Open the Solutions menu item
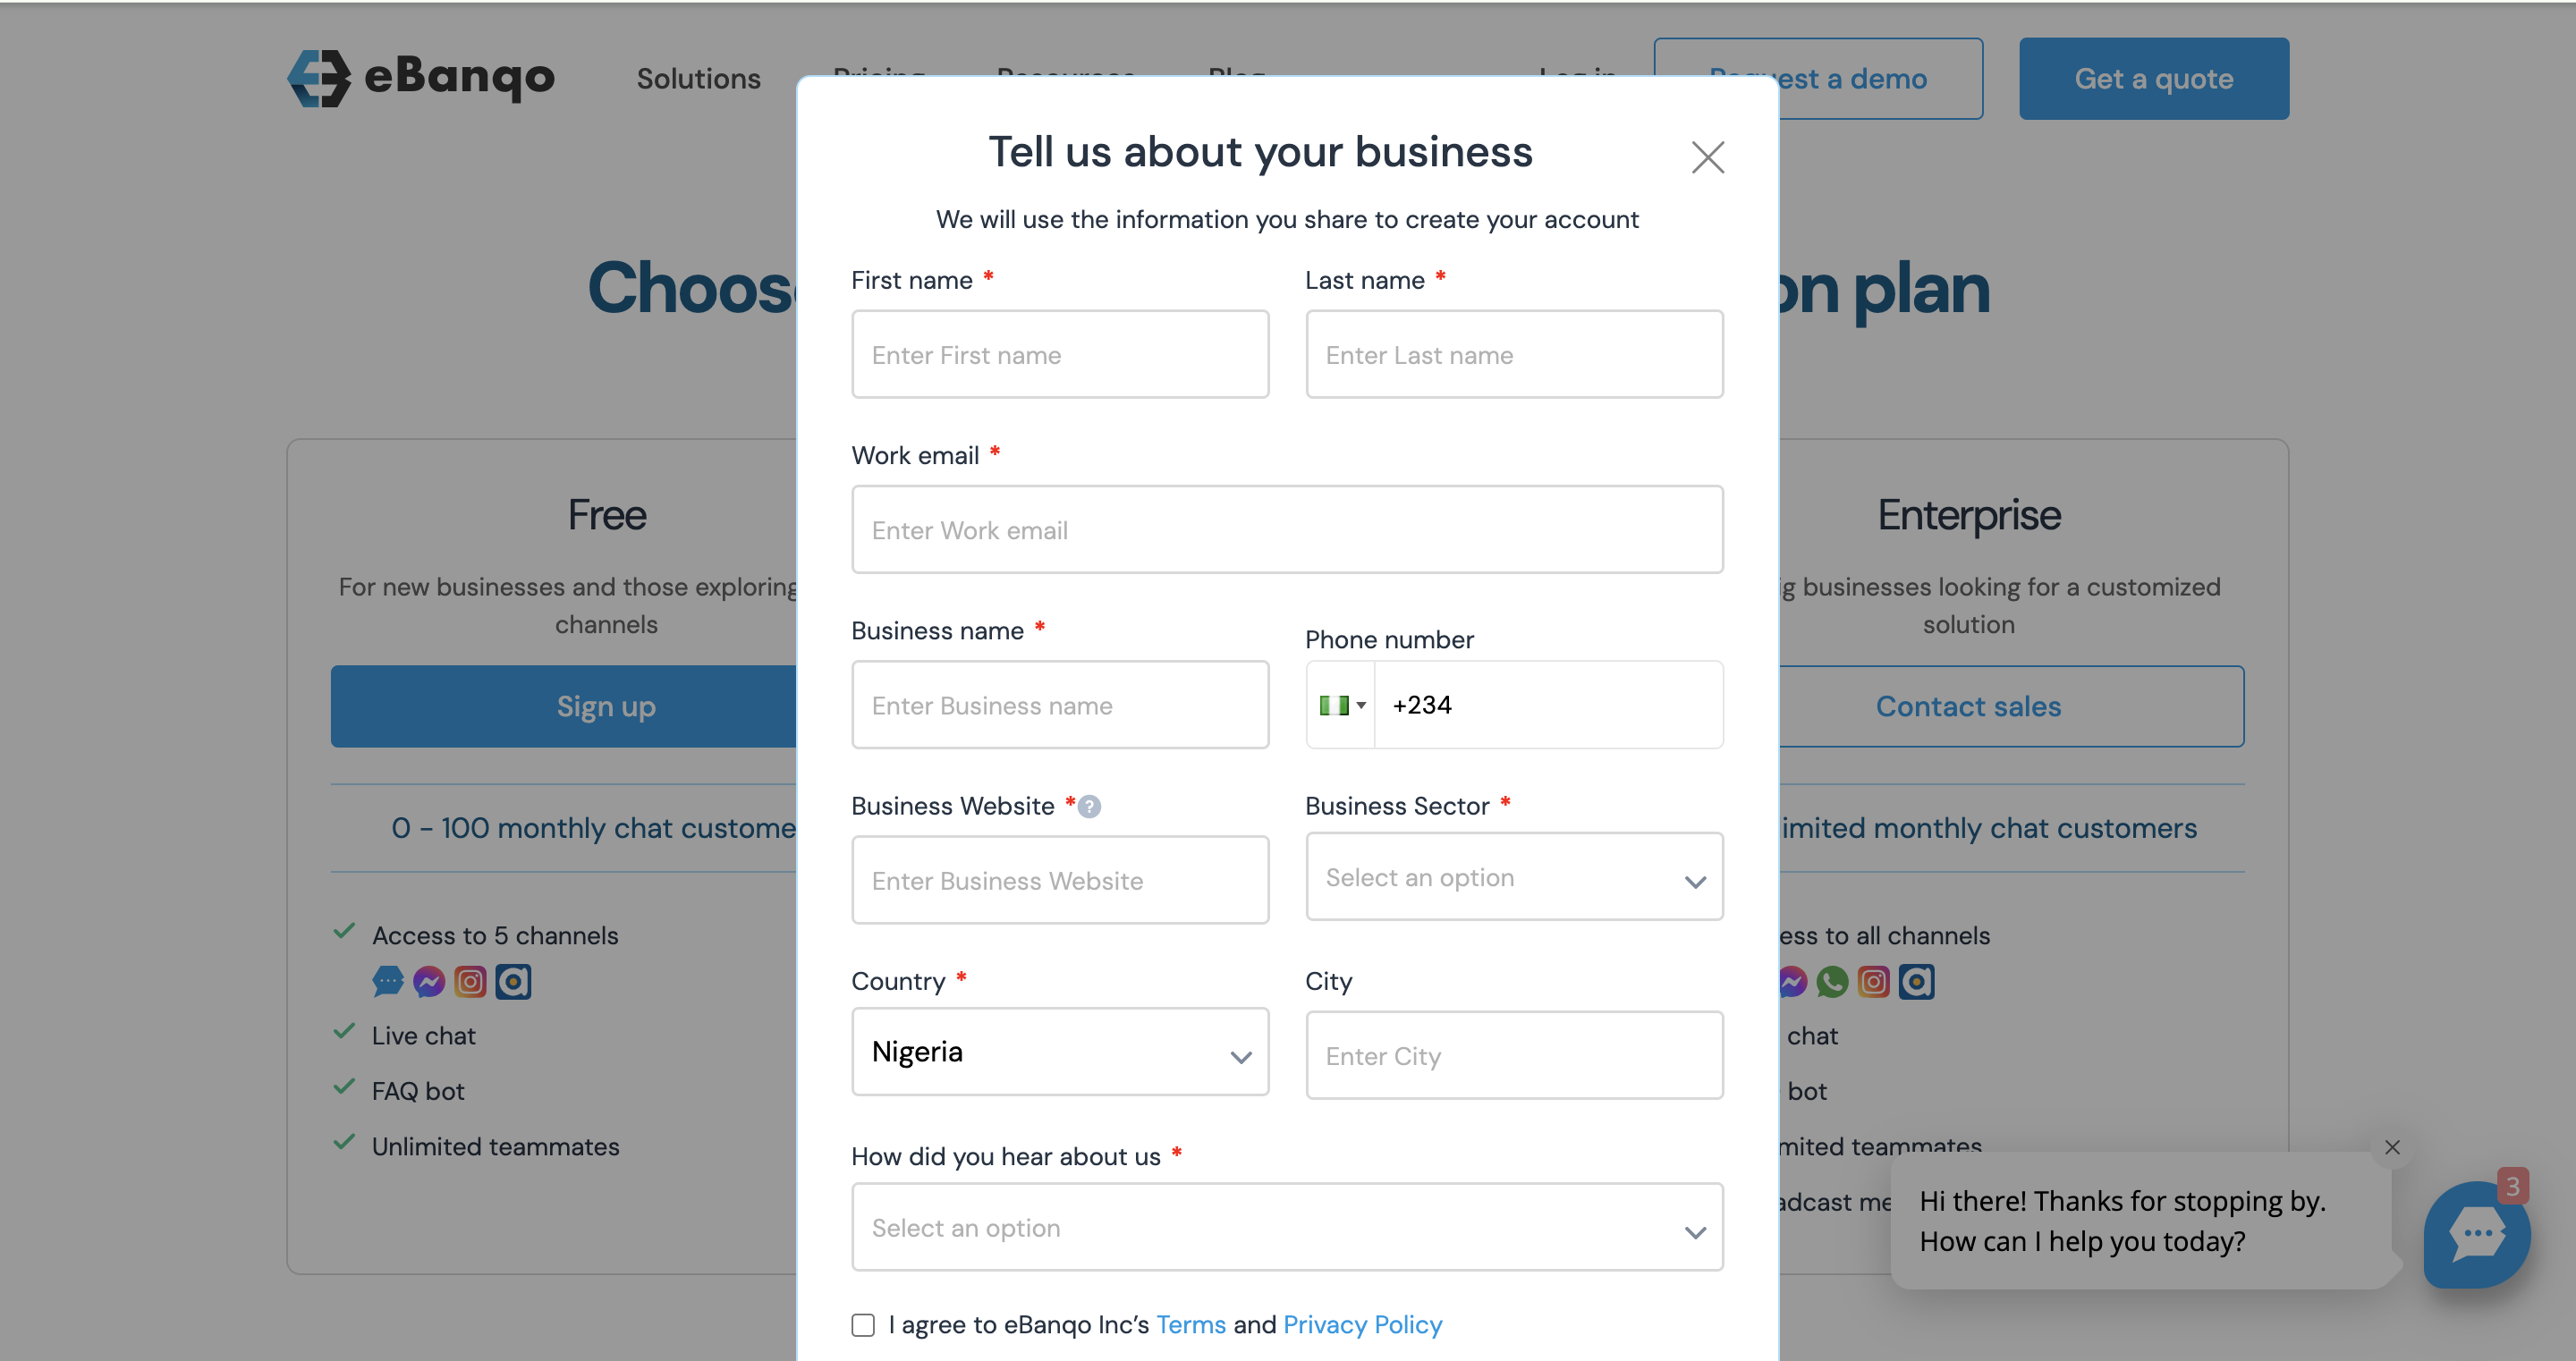2576x1361 pixels. (698, 78)
